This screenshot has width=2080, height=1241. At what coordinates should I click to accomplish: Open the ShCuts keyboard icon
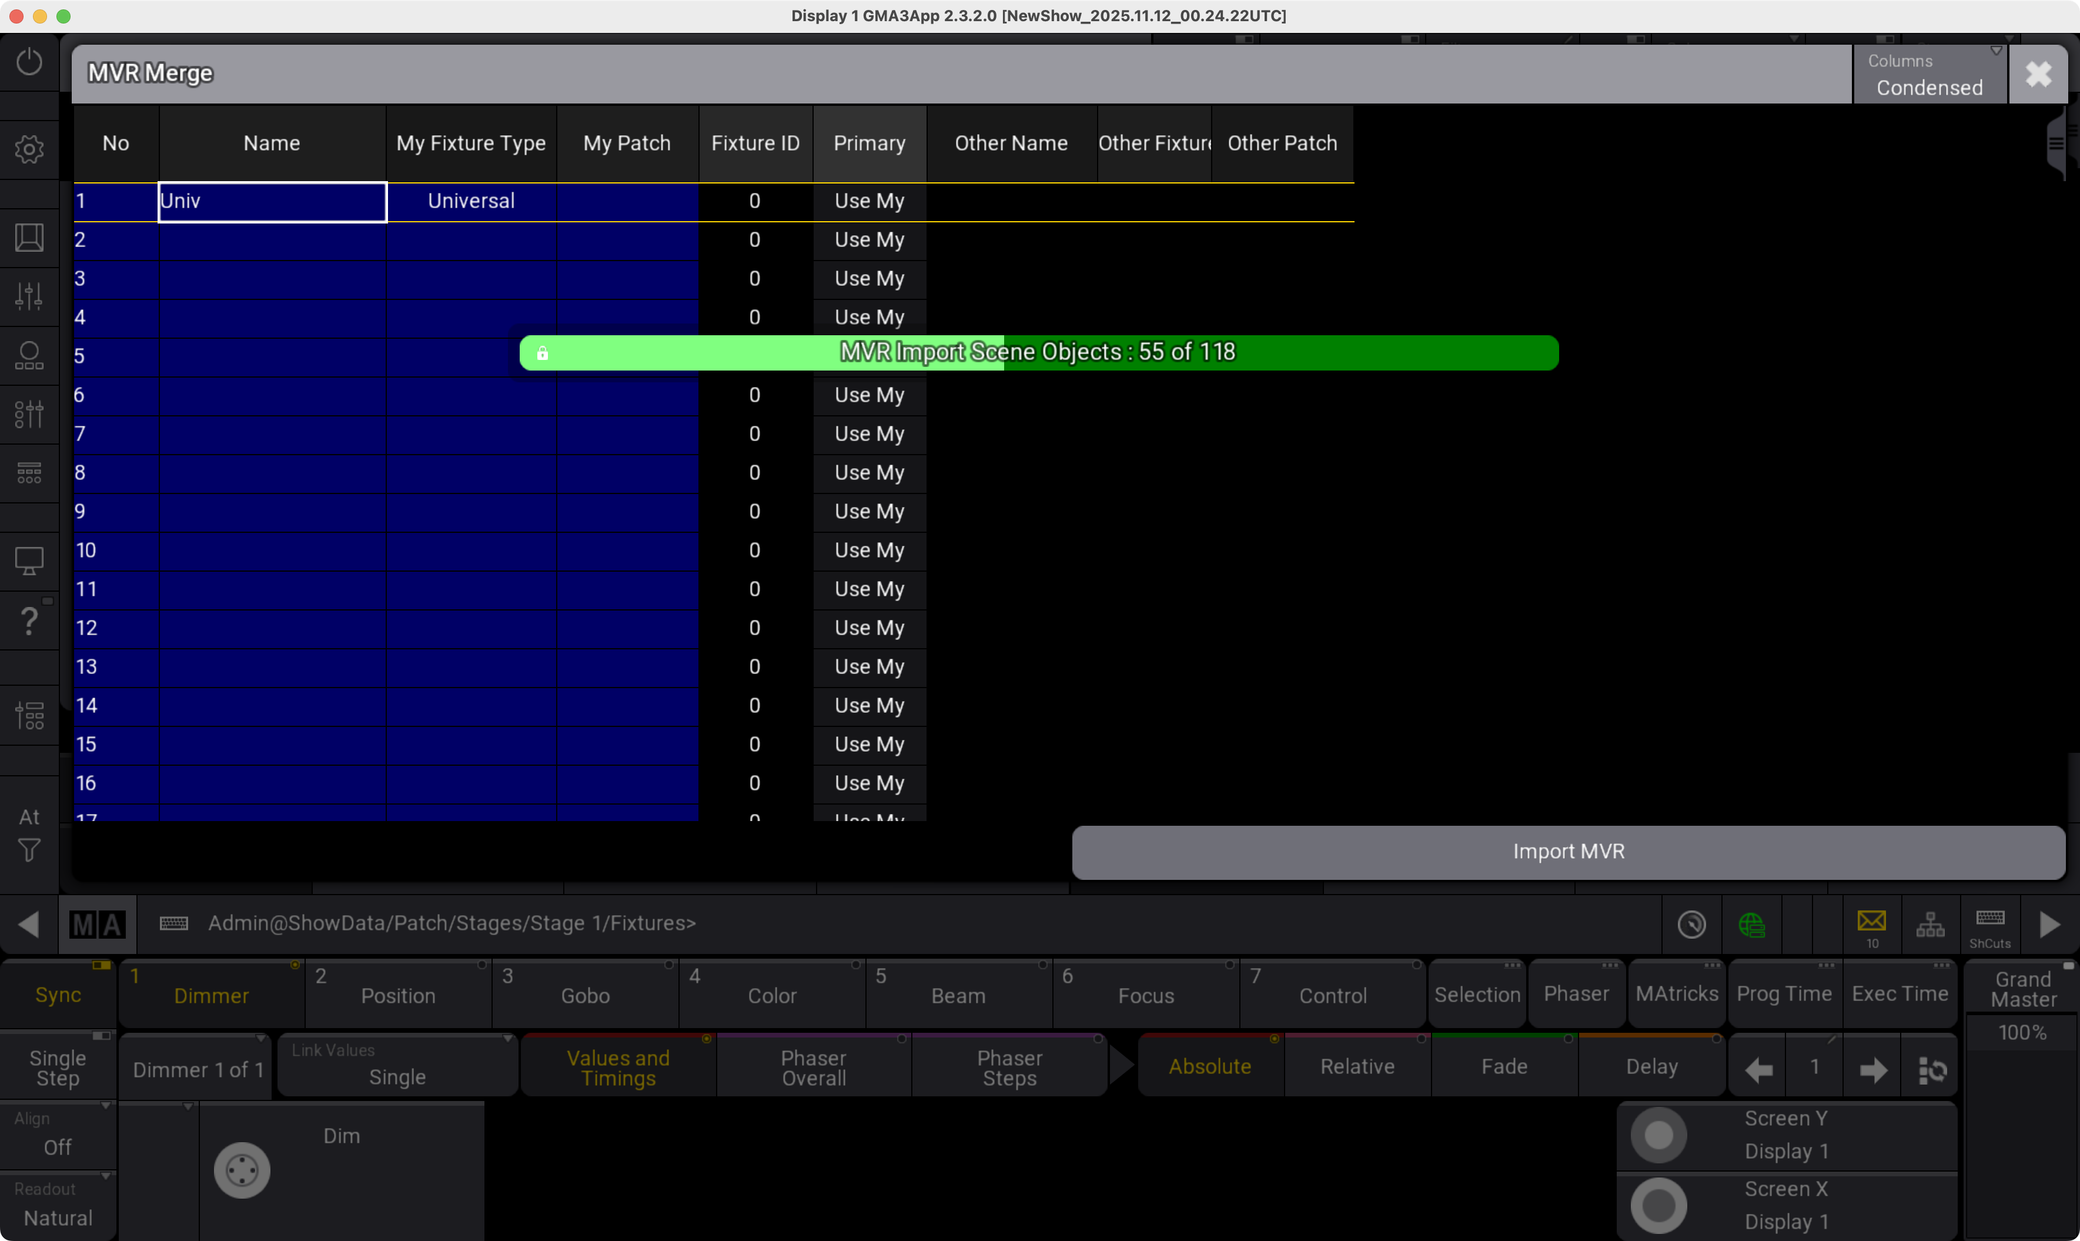pyautogui.click(x=1989, y=924)
